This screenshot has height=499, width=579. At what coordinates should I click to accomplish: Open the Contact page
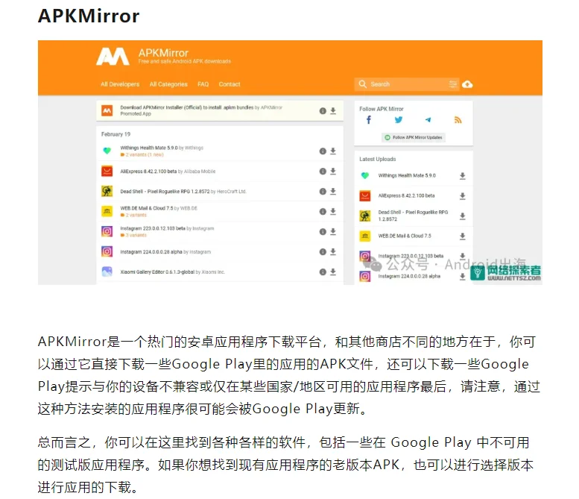click(x=230, y=84)
